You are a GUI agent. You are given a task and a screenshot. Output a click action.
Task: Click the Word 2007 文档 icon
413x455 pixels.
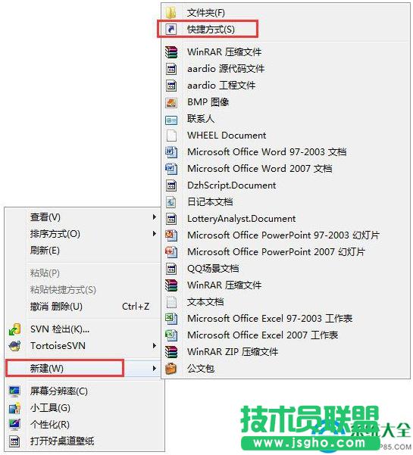[x=171, y=169]
